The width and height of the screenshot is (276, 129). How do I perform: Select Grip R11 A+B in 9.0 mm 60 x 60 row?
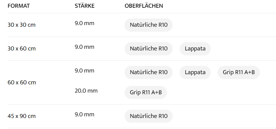pyautogui.click(x=239, y=72)
